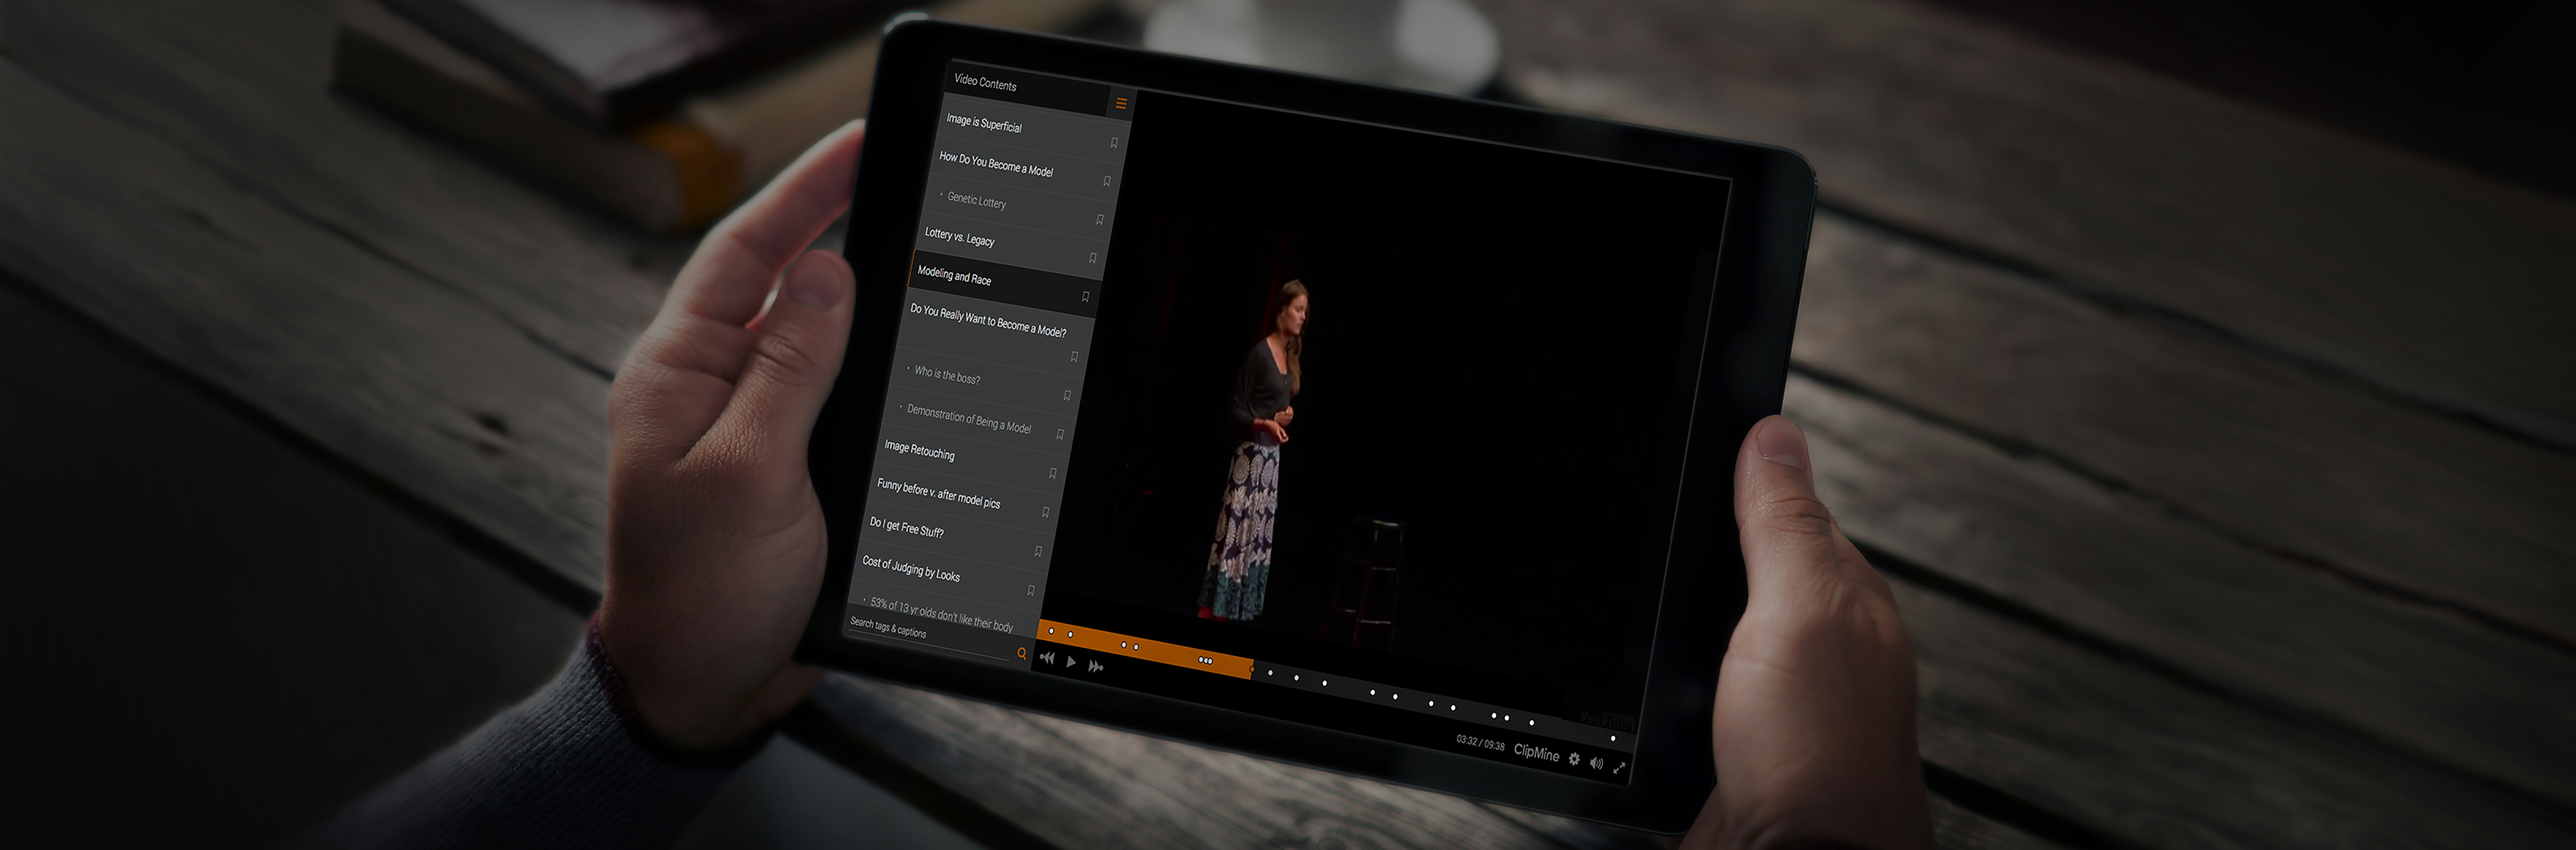The image size is (2576, 850).
Task: Bookmark 'Do You Really Want to Become a Model?'
Action: 1074,357
